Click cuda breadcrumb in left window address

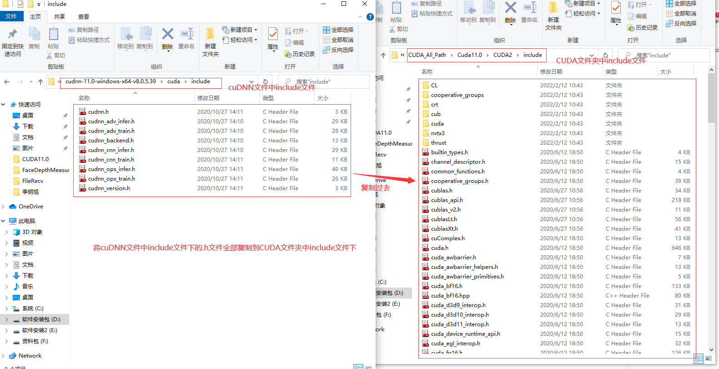click(174, 81)
